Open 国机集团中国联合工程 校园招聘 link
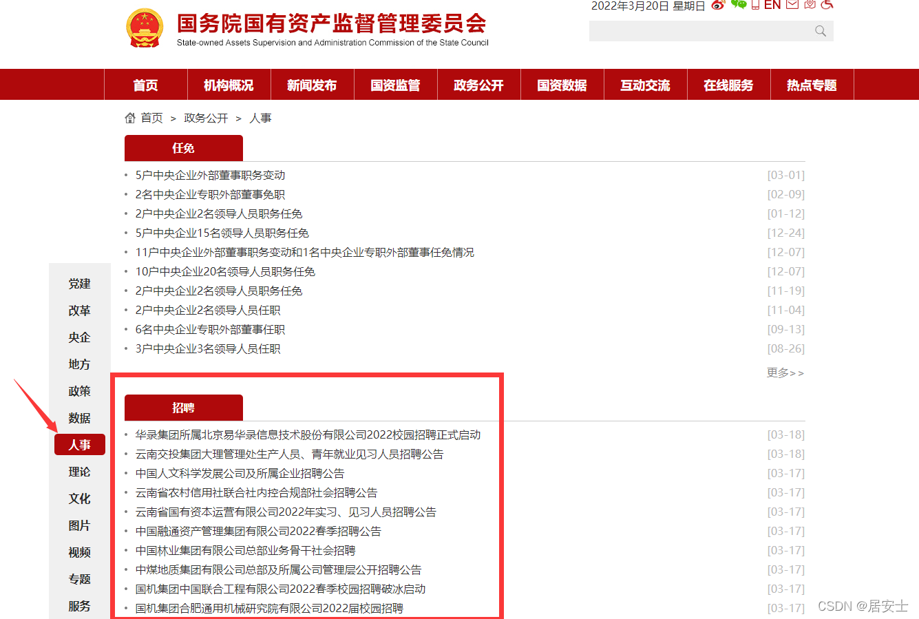The height and width of the screenshot is (619, 919). click(280, 589)
